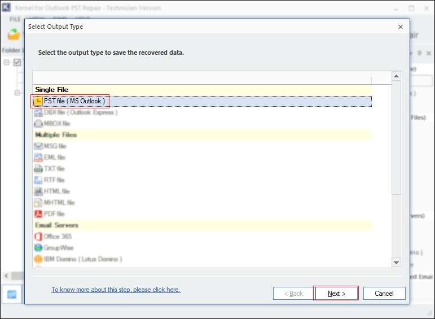Click the open folder toolbar icon in main window
Screen dimensions: 435x319
14,34
